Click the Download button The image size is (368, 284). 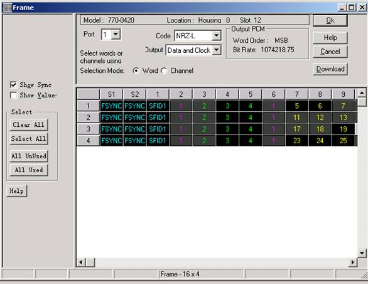[330, 69]
